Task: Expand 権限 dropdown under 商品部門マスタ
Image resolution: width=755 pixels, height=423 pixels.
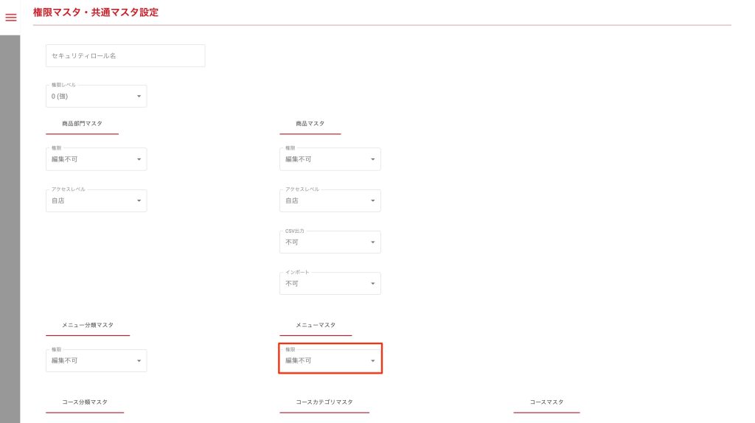Action: coord(96,159)
